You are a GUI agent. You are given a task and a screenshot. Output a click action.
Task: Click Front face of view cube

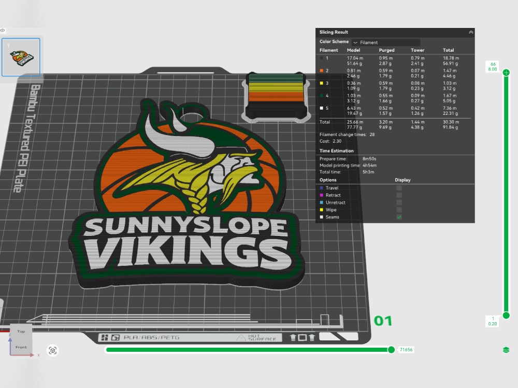point(21,347)
